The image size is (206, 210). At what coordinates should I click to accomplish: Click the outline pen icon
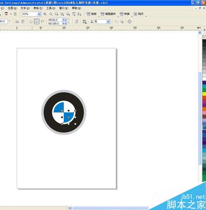tap(91, 21)
